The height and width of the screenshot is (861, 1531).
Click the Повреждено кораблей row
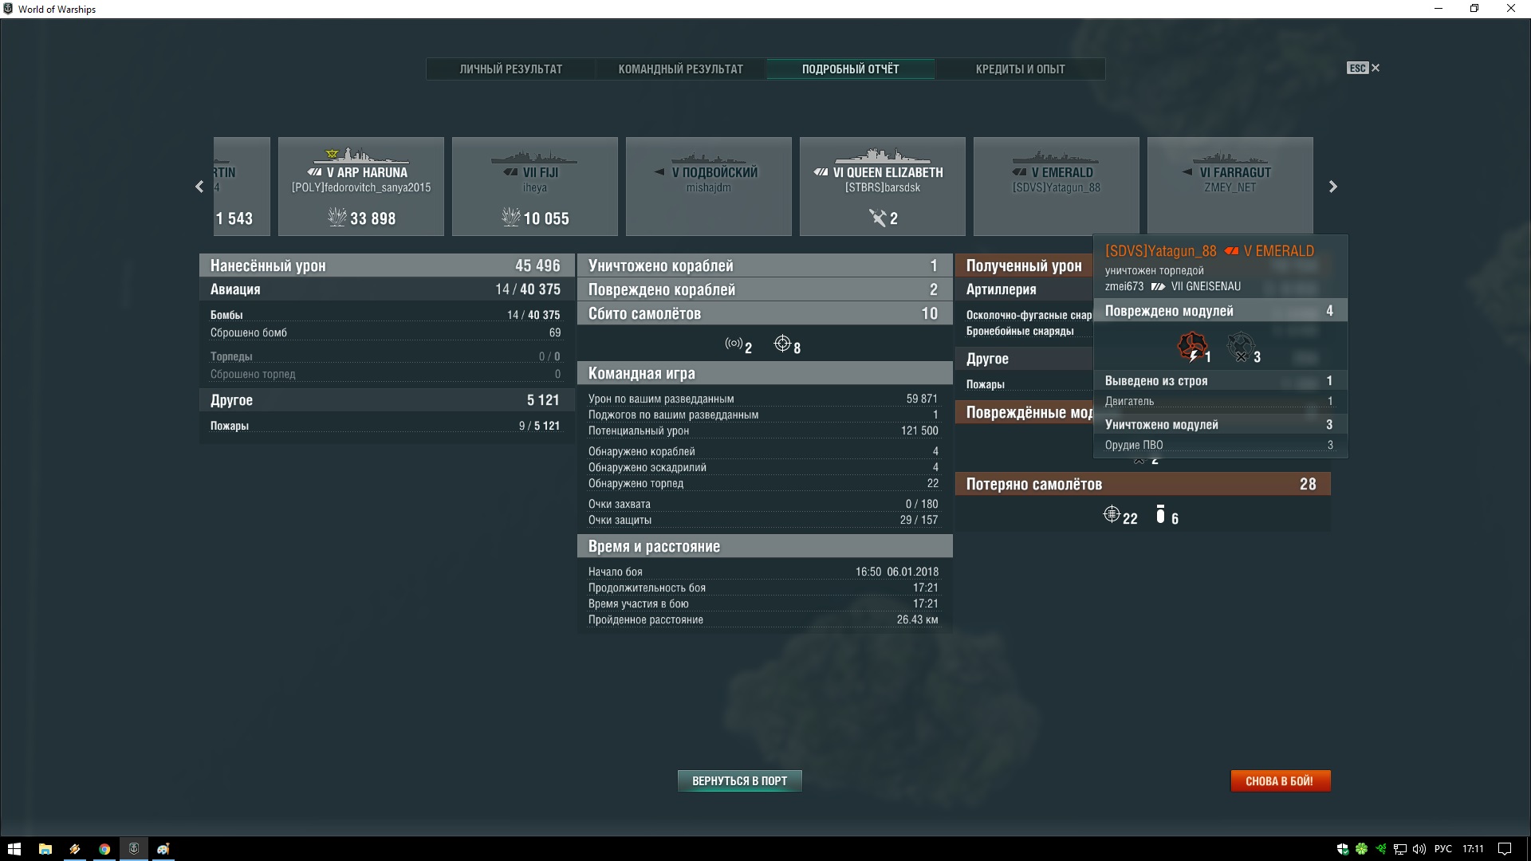point(765,289)
